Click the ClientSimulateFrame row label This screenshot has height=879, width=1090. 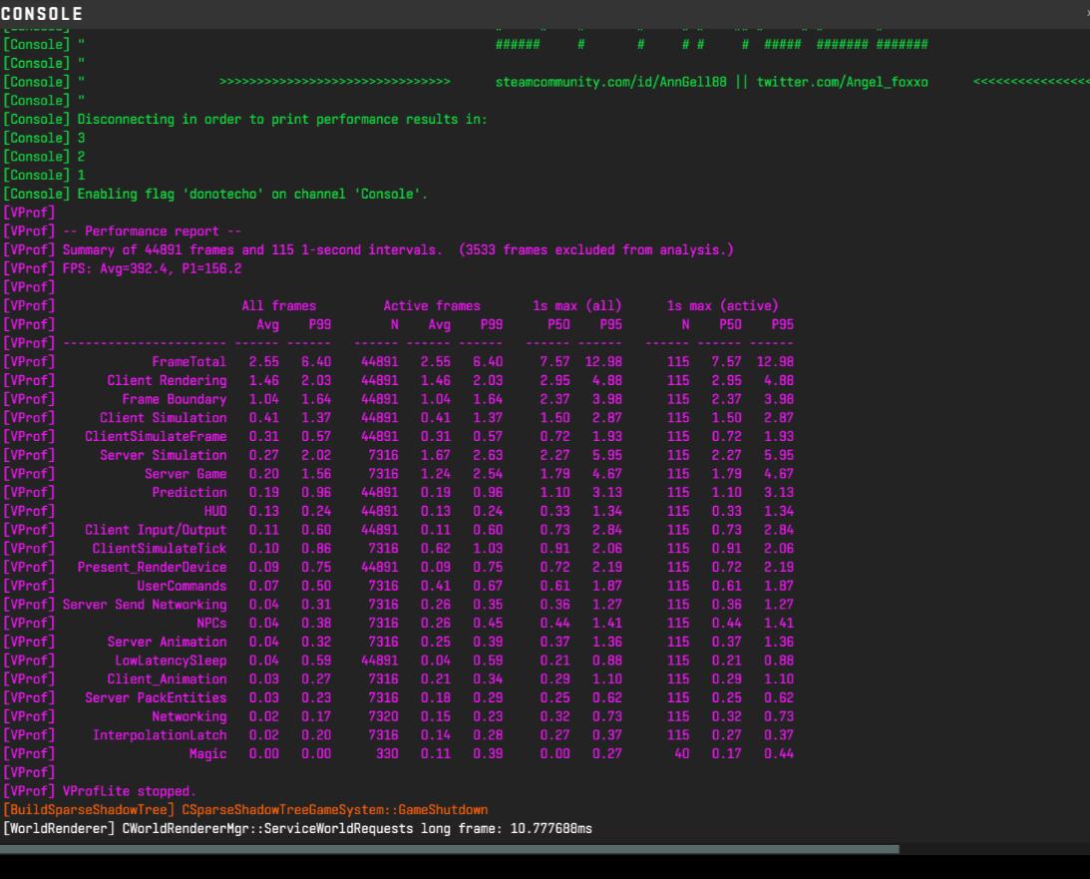tap(156, 437)
